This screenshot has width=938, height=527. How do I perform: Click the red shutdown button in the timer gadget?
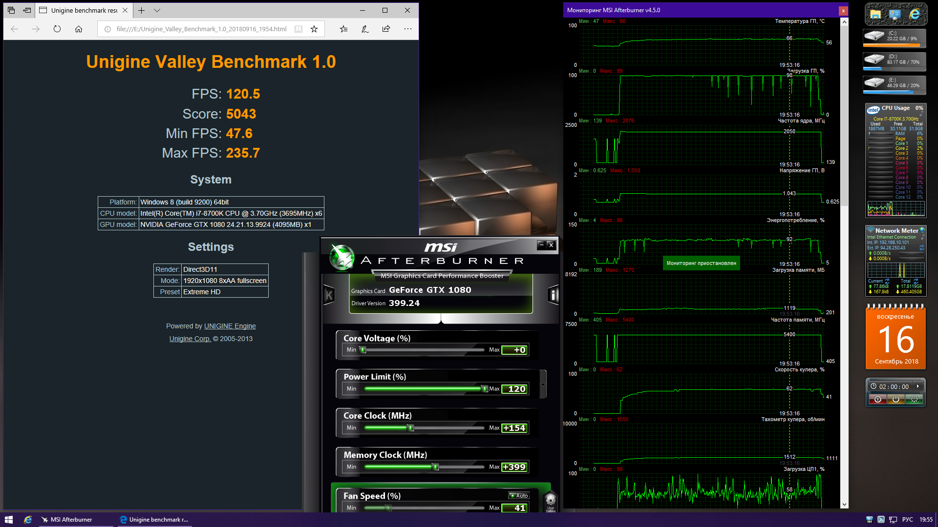pyautogui.click(x=878, y=399)
